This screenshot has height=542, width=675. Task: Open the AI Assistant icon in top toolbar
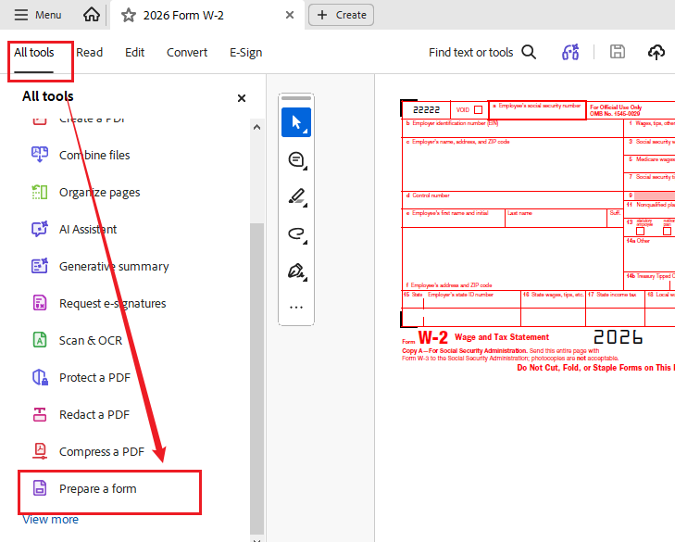570,52
